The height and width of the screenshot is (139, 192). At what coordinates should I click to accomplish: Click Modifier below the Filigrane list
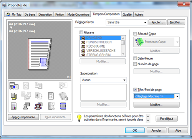[103, 61]
